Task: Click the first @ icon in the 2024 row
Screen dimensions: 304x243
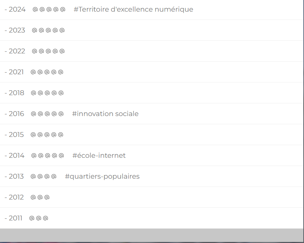Action: 35,10
